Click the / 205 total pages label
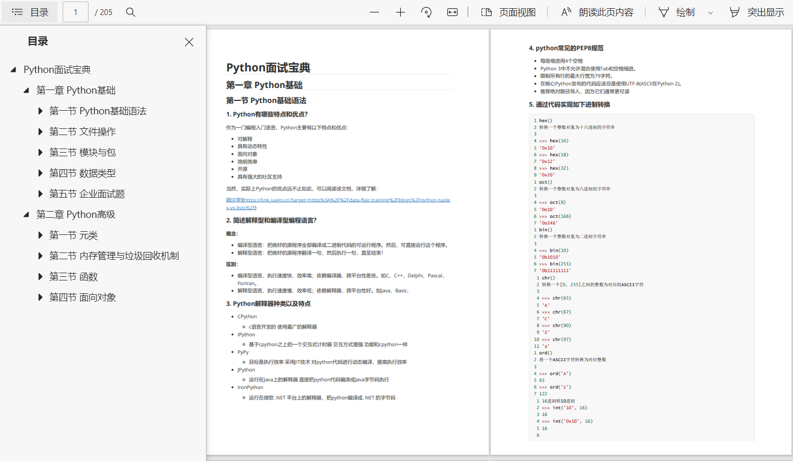Viewport: 793px width, 461px height. coord(104,12)
